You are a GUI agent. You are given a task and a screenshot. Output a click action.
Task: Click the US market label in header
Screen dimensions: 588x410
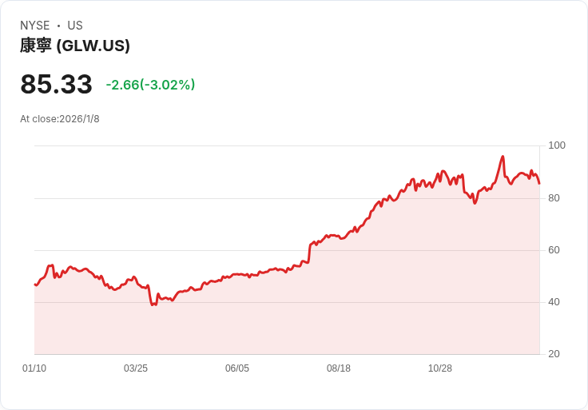coord(75,26)
